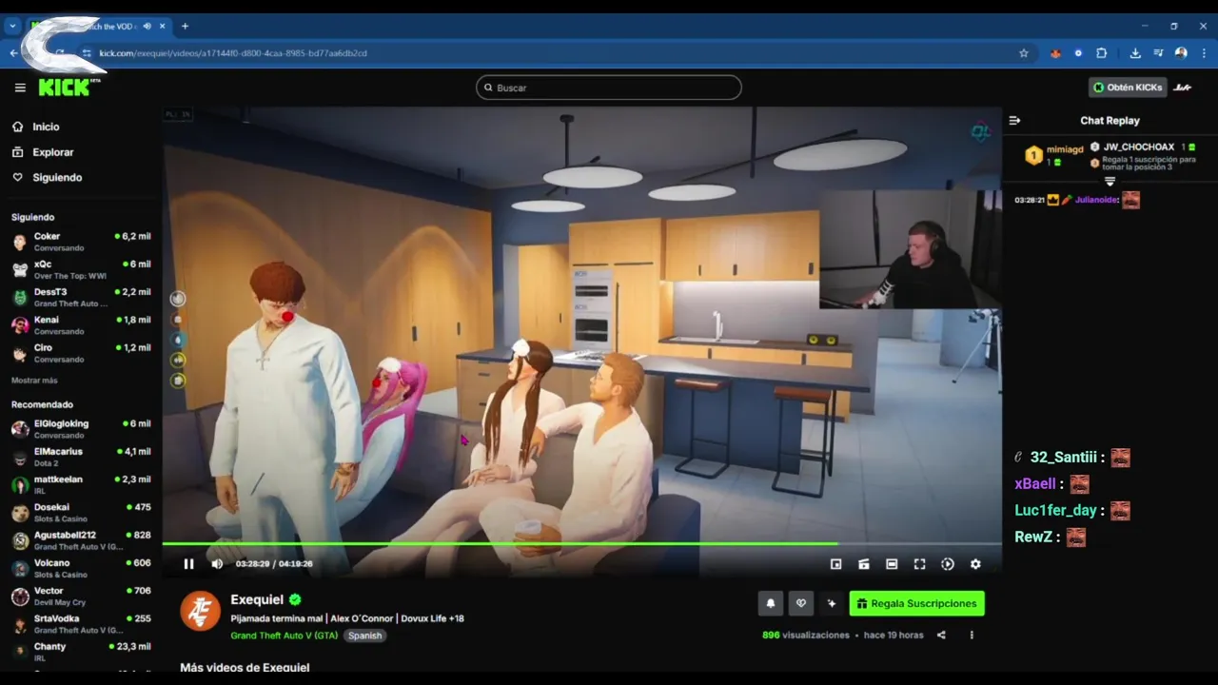Open the Chrome extensions puzzle icon

point(1102,53)
